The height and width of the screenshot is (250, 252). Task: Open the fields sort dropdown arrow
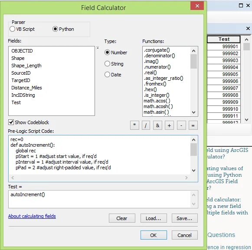tap(98, 48)
